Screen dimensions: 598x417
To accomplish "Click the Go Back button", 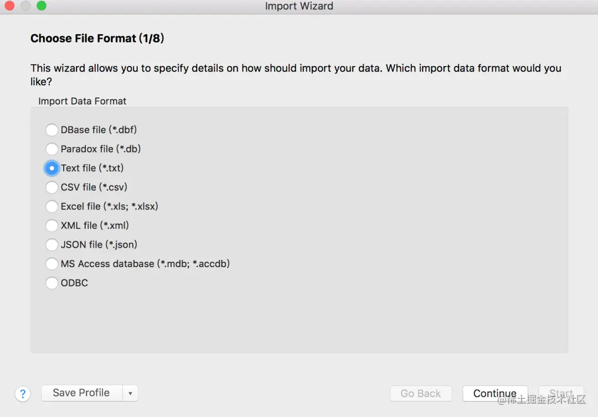I will click(421, 394).
